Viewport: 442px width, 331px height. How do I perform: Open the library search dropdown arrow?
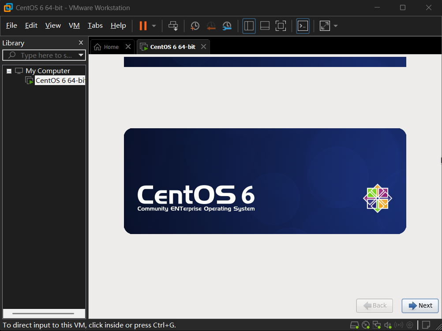coord(81,55)
